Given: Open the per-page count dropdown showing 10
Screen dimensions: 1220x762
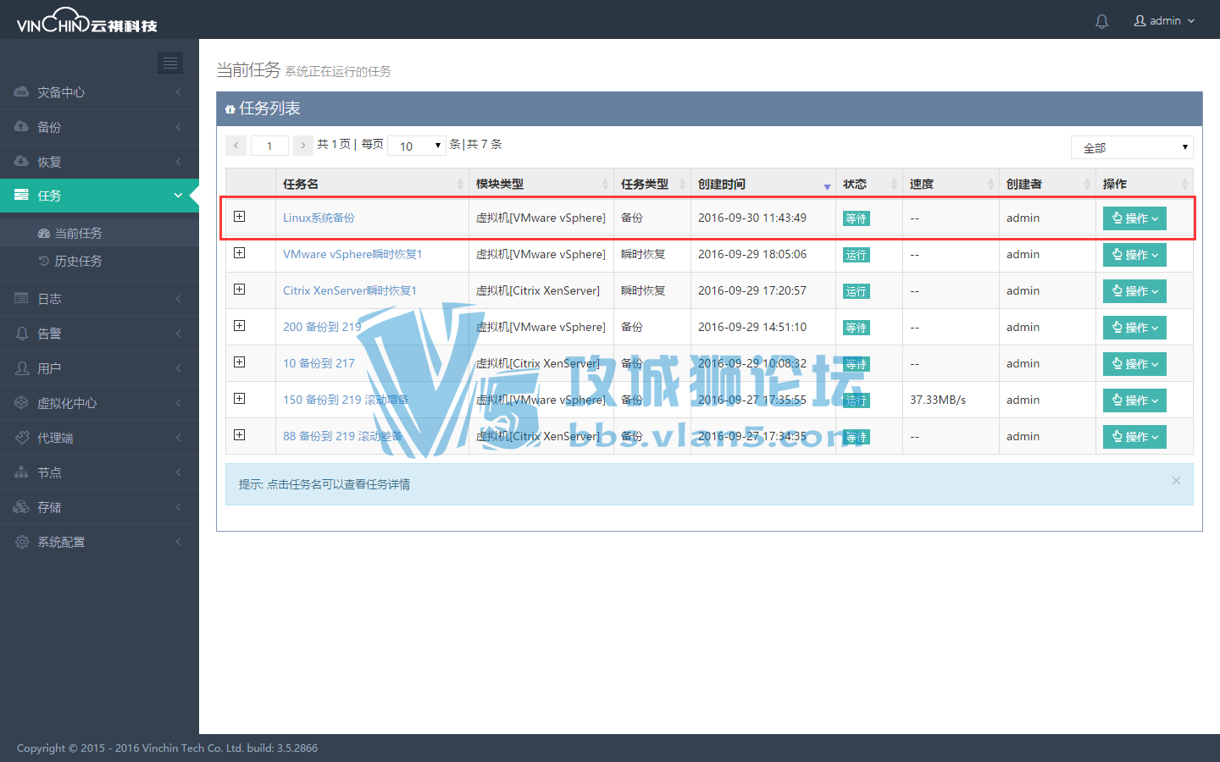Looking at the screenshot, I should tap(417, 146).
